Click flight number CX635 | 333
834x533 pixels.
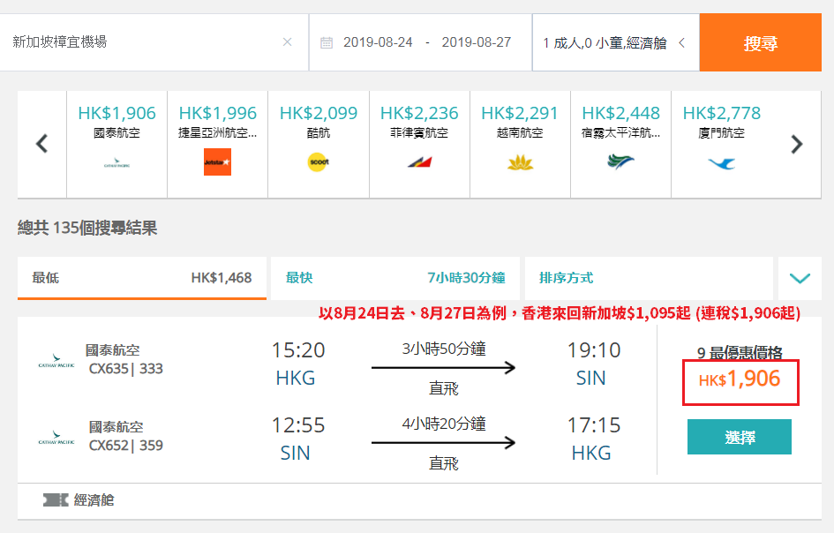point(125,369)
